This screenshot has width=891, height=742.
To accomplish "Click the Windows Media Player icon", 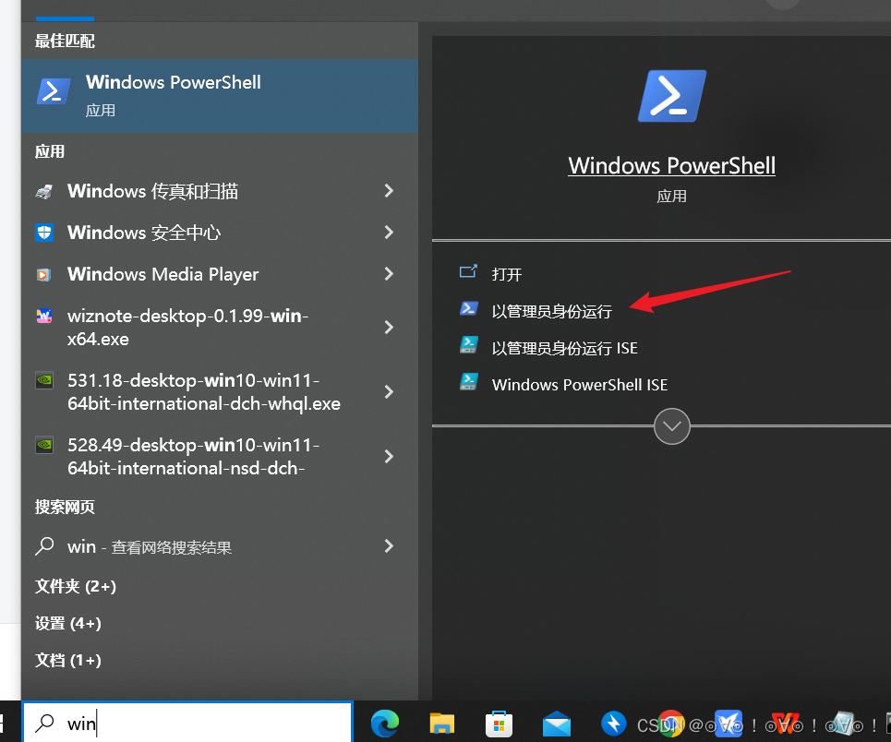I will pyautogui.click(x=44, y=274).
